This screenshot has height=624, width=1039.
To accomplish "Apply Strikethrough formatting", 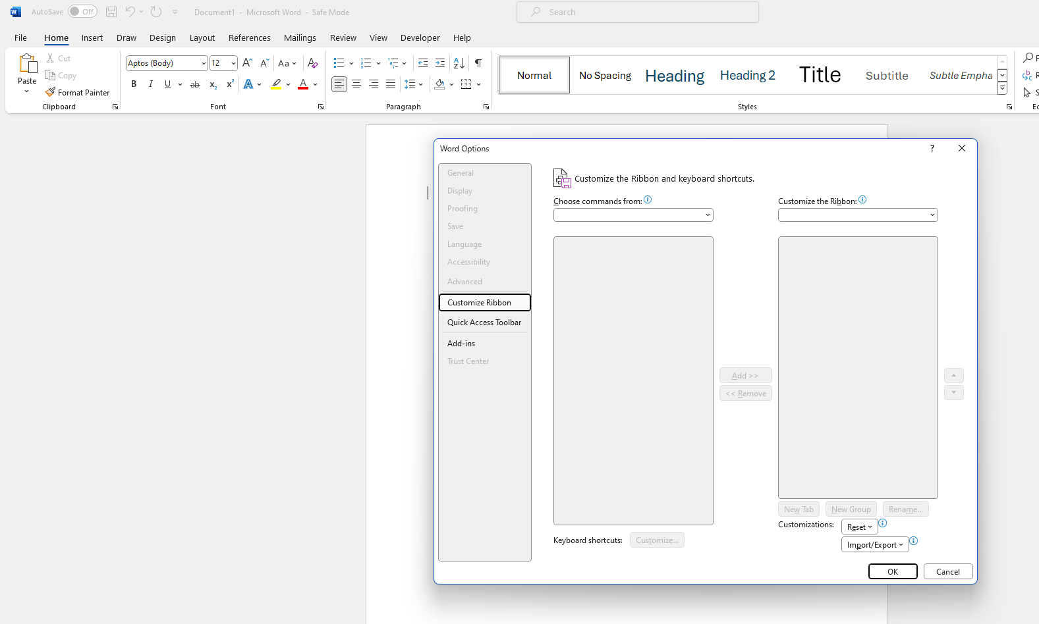I will [x=195, y=84].
